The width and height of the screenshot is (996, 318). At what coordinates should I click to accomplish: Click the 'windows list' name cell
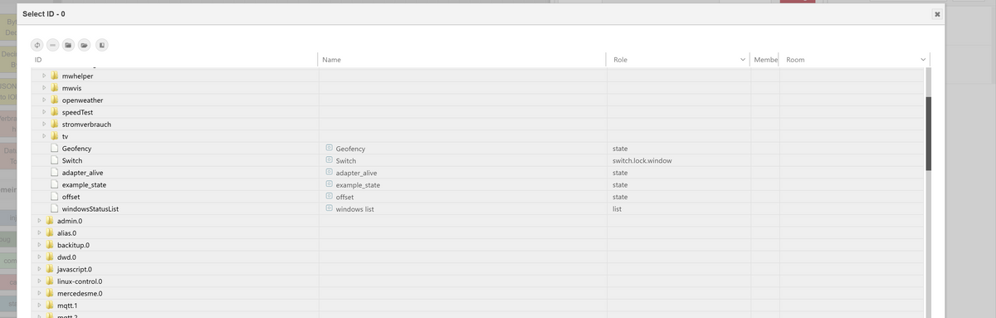355,209
